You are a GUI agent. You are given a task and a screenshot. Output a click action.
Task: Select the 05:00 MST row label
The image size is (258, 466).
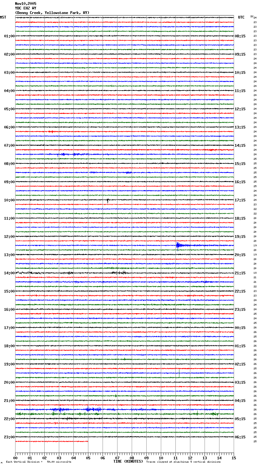(x=9, y=109)
